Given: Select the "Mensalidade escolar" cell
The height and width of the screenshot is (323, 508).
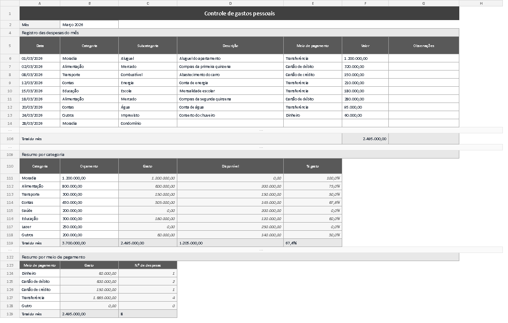Looking at the screenshot, I should coord(230,91).
